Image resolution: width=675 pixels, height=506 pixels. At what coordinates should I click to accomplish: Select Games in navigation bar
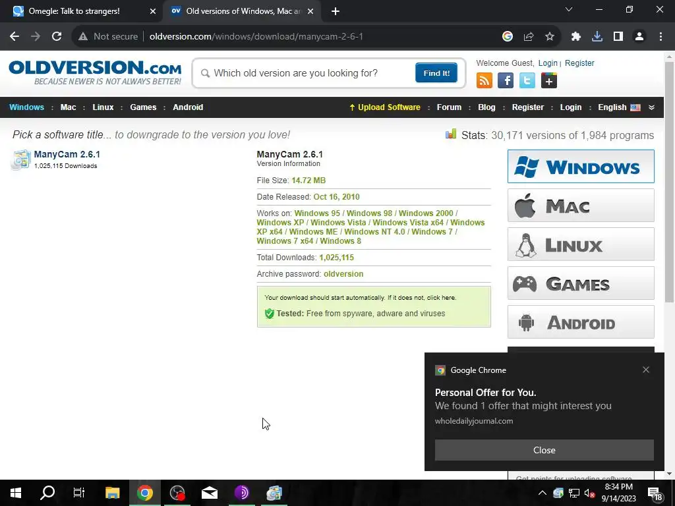[x=143, y=107]
